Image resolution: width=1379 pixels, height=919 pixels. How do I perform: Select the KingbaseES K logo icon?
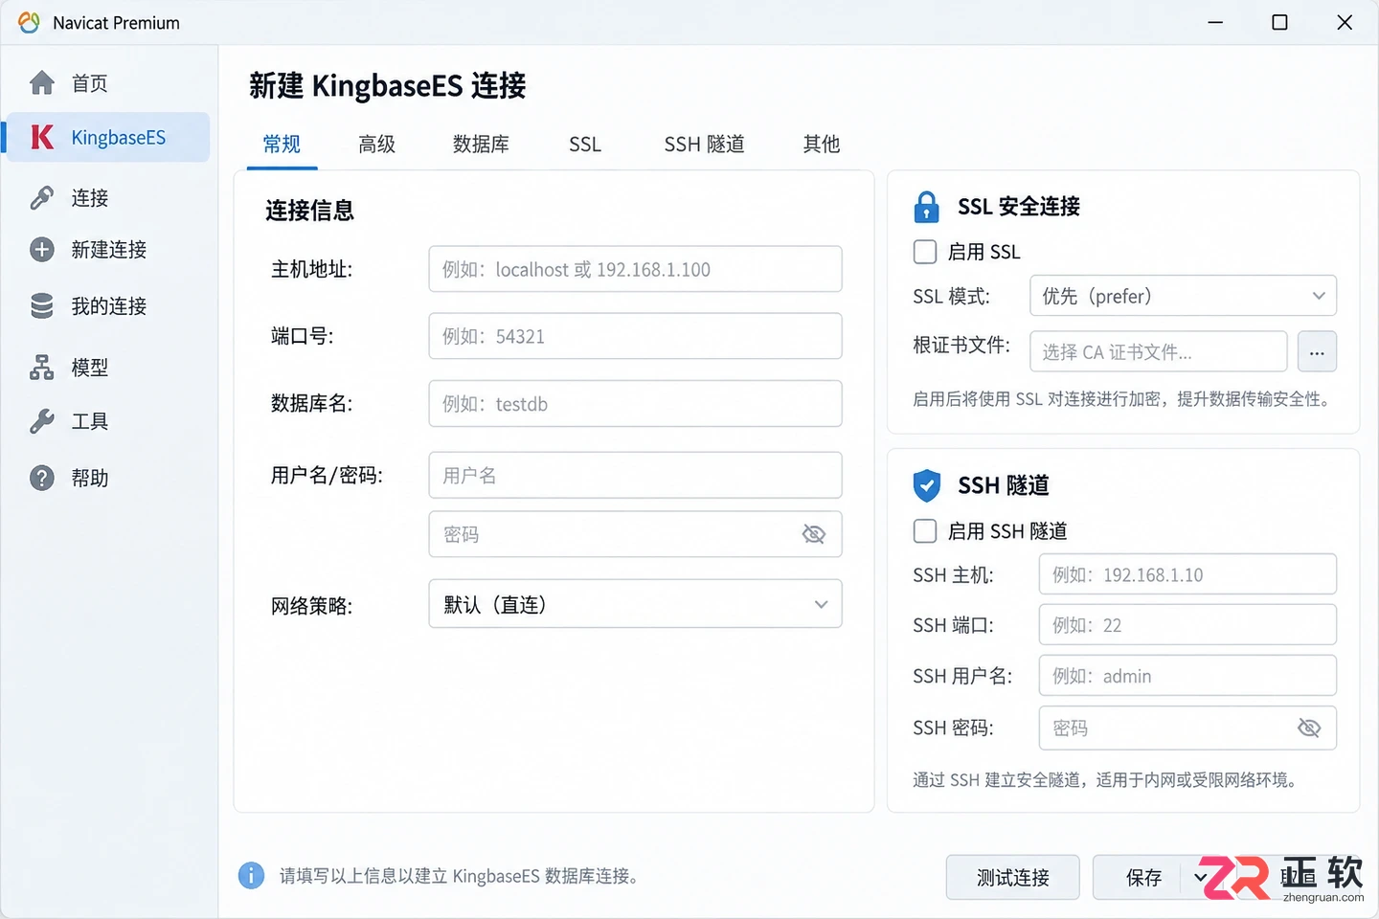point(42,137)
